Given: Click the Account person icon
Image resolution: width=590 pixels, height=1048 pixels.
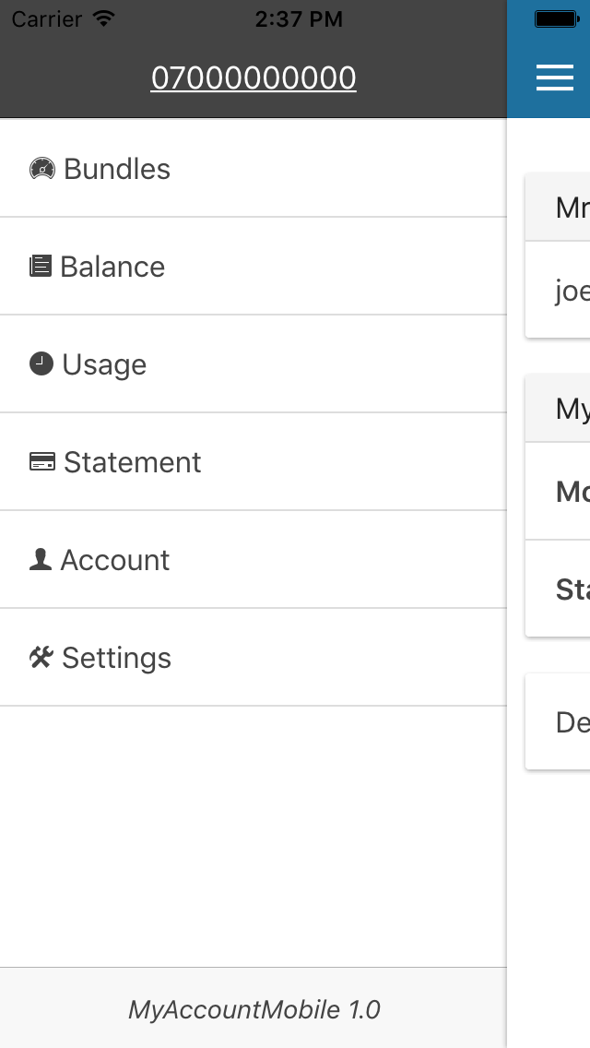Looking at the screenshot, I should [41, 559].
